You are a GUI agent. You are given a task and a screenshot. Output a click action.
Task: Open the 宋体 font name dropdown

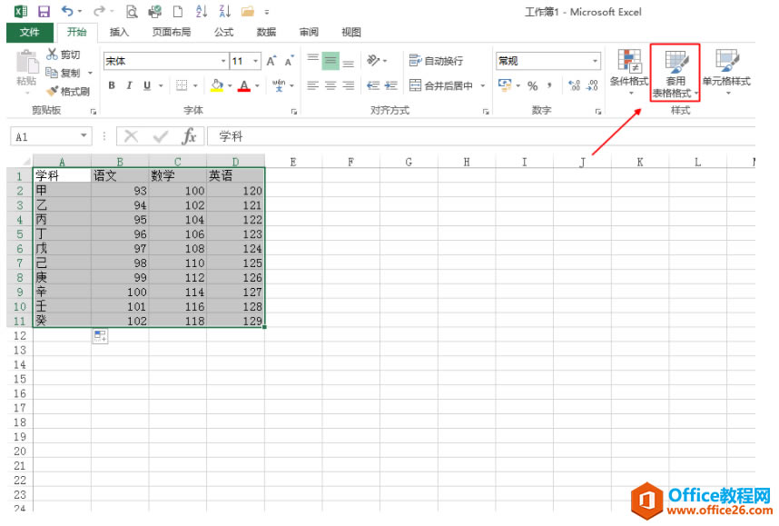(x=223, y=61)
